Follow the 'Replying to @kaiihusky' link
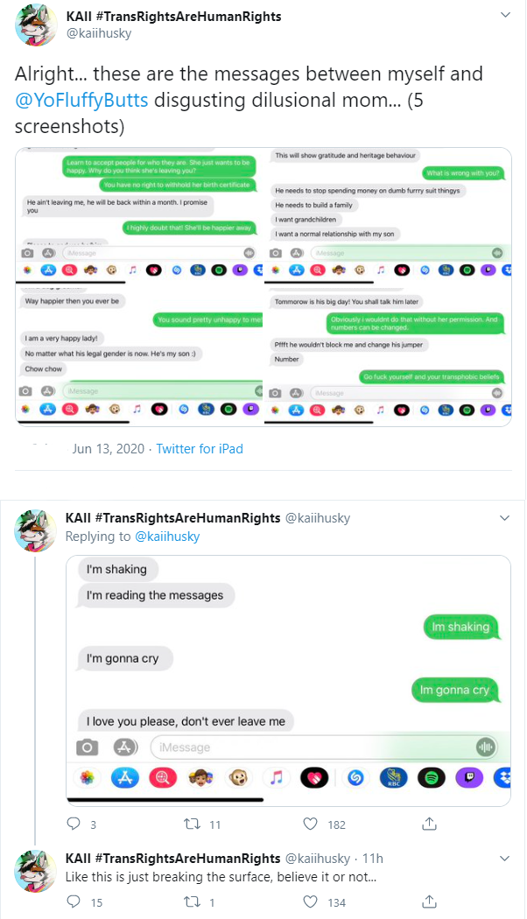The width and height of the screenshot is (527, 919). (x=168, y=537)
